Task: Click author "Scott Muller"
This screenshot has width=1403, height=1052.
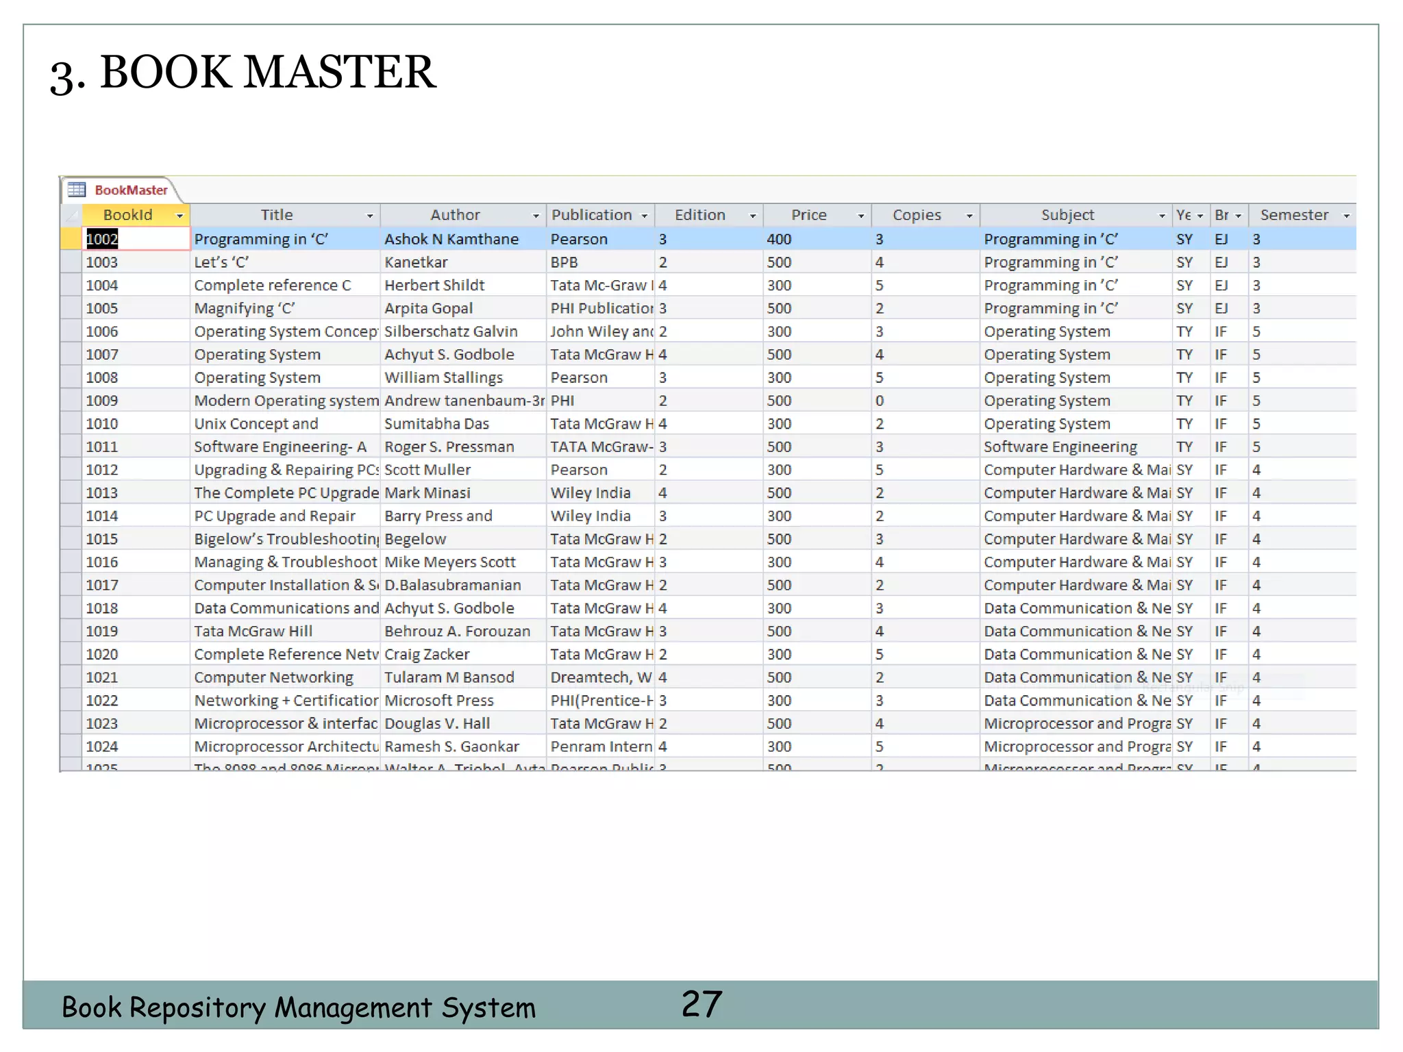Action: click(x=427, y=470)
